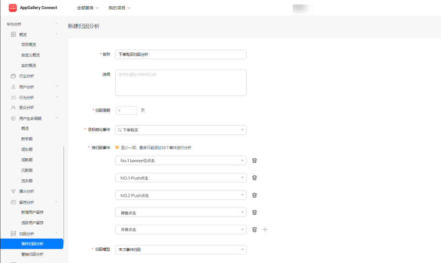Click trash icon beside NO.1 Push点击
Viewport: 441px width, 263px height.
coord(254,178)
